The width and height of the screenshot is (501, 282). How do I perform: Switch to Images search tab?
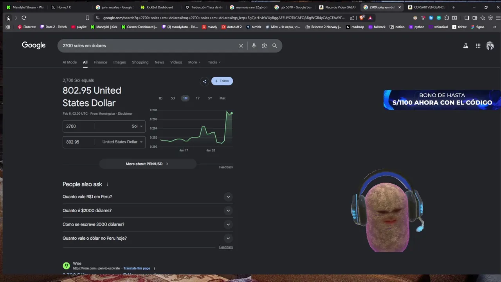[119, 62]
